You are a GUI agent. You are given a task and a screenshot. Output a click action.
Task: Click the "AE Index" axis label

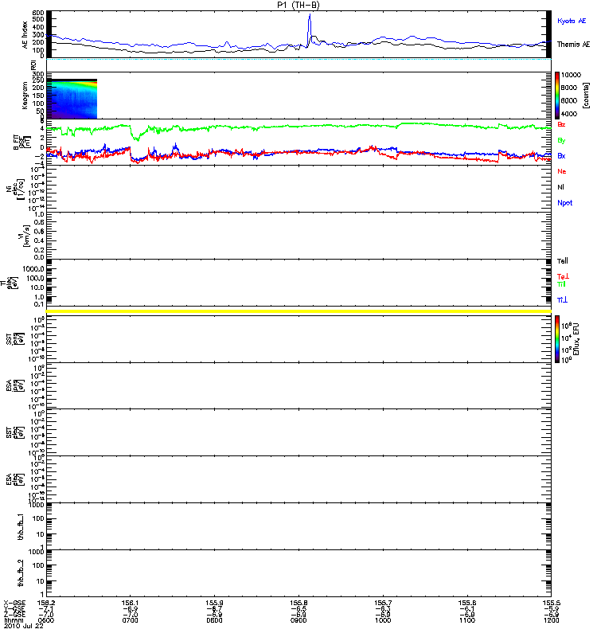[25, 35]
